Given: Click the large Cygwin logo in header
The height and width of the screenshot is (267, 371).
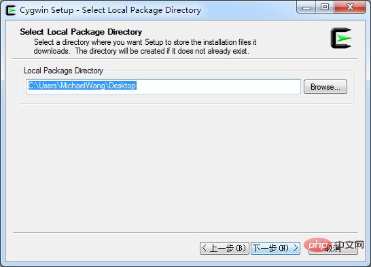Looking at the screenshot, I should click(341, 38).
